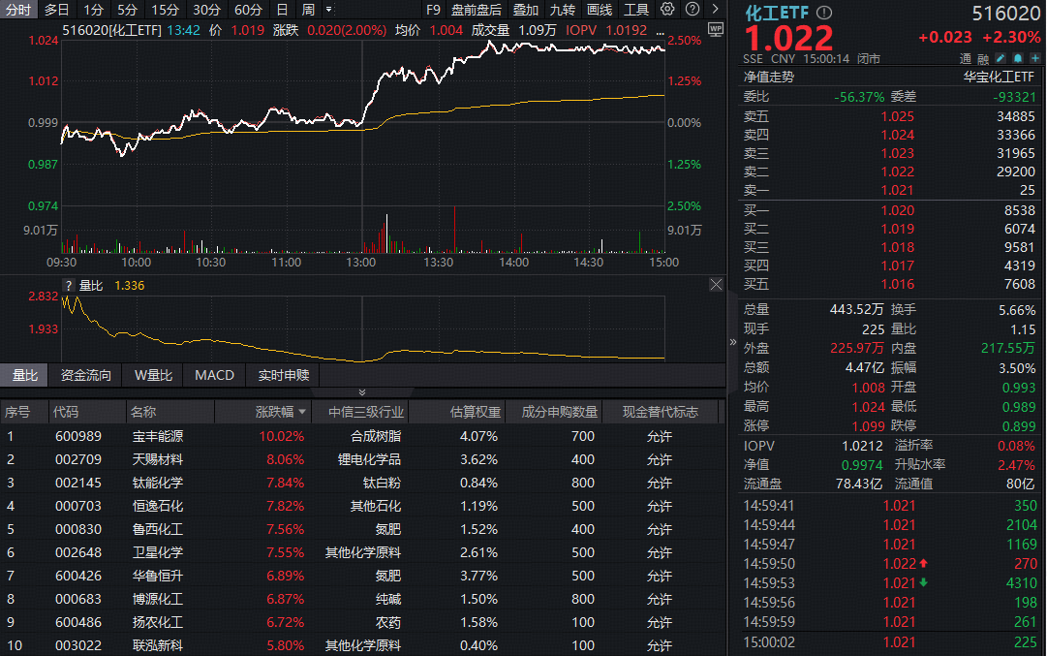Open 工具 tools menu

coord(635,10)
